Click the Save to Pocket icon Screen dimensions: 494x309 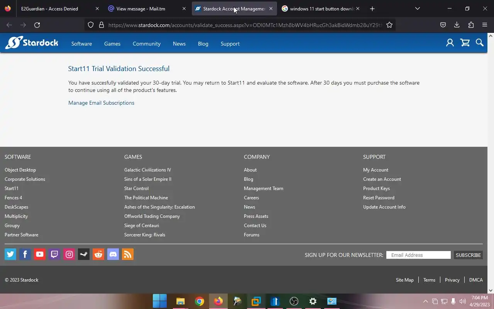pos(443,25)
